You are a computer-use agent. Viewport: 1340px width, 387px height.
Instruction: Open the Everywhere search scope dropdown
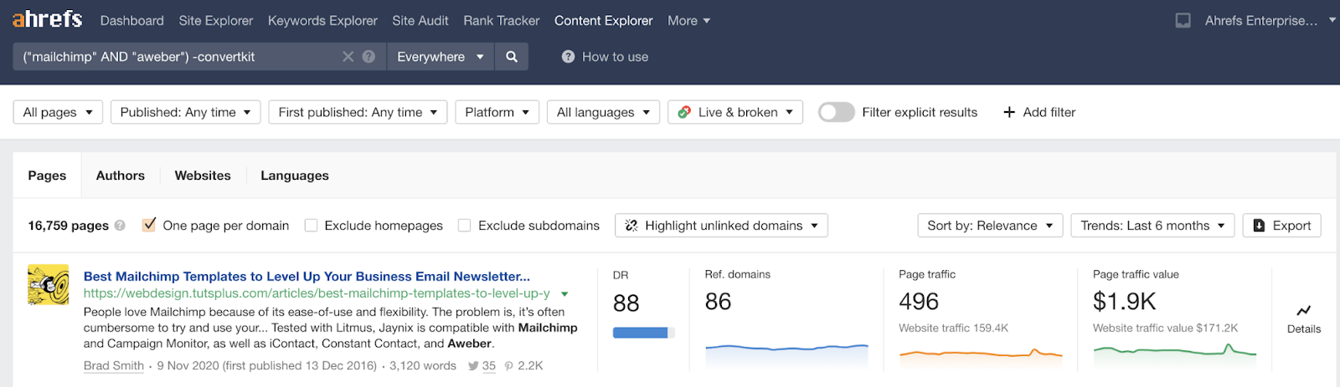(x=440, y=57)
